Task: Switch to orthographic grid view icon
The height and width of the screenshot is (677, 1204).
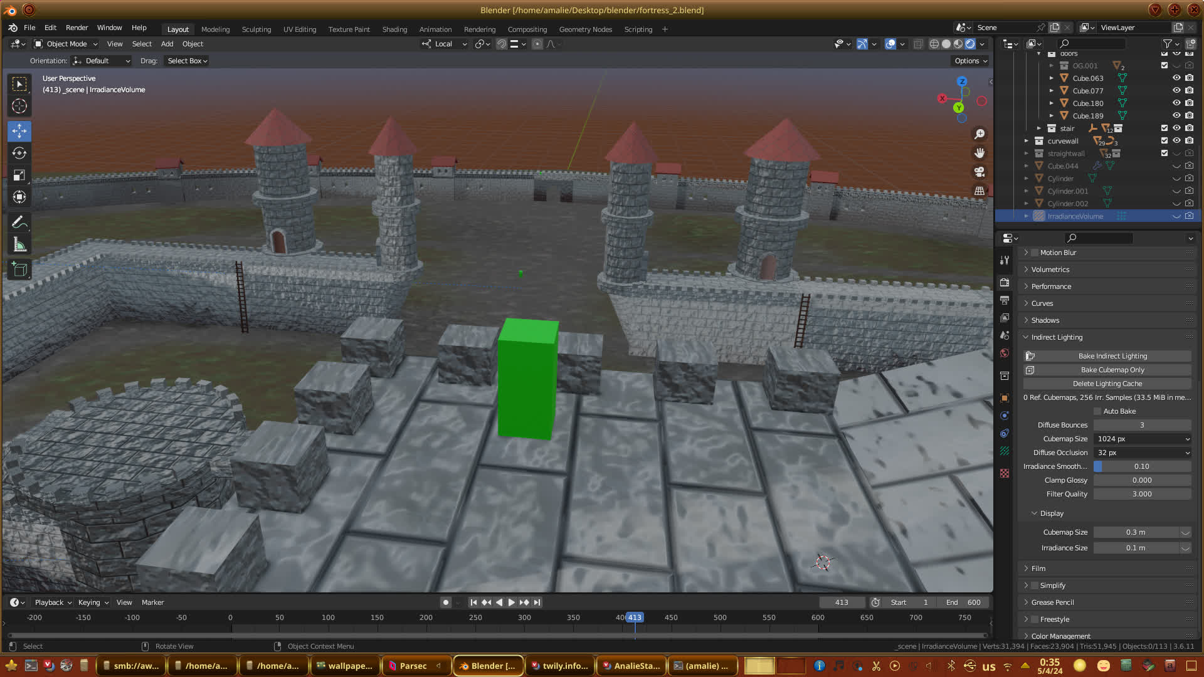Action: (x=979, y=191)
